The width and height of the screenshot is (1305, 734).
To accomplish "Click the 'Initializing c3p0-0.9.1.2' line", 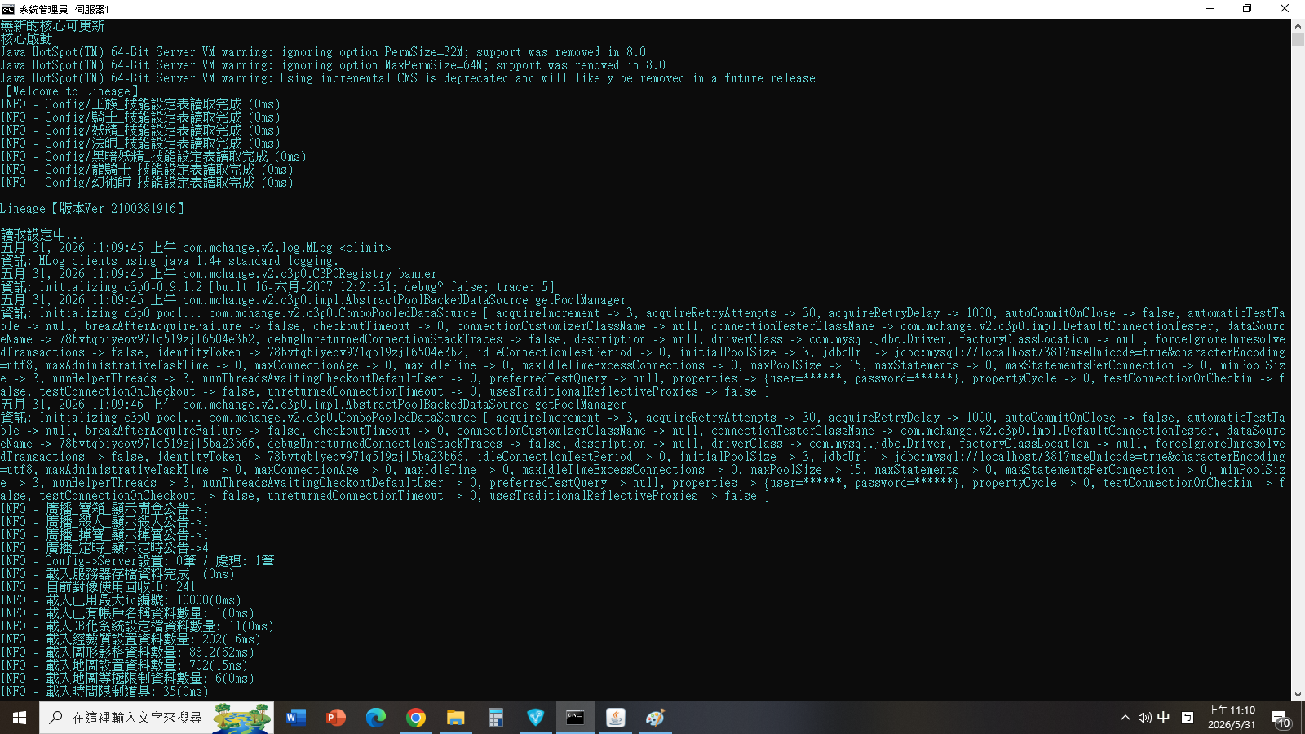I will [x=277, y=287].
